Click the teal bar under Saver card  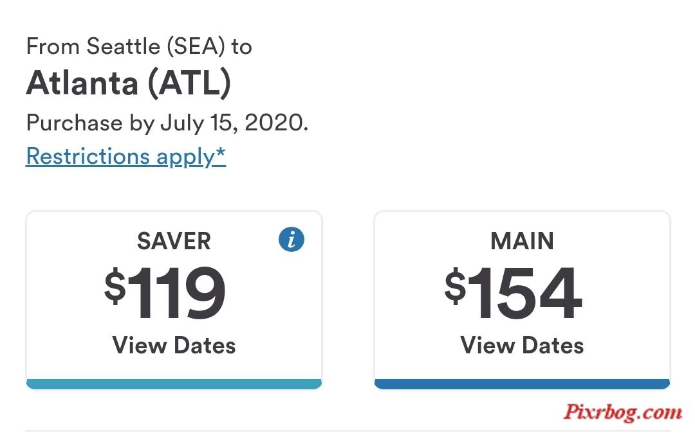pyautogui.click(x=174, y=384)
